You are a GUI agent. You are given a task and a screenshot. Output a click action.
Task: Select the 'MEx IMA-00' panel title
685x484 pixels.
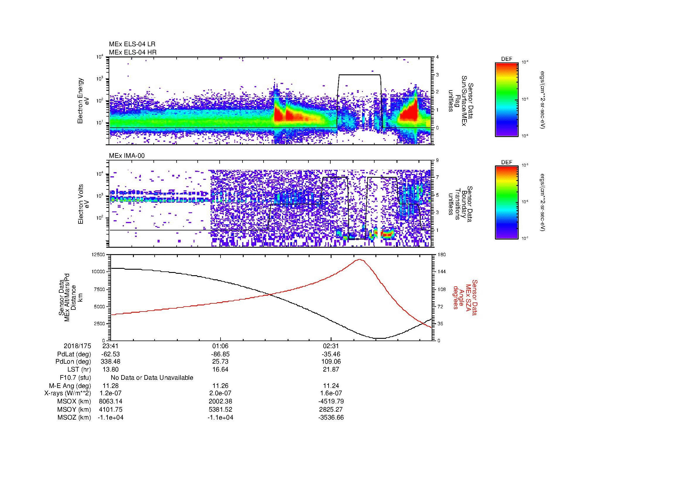(127, 156)
